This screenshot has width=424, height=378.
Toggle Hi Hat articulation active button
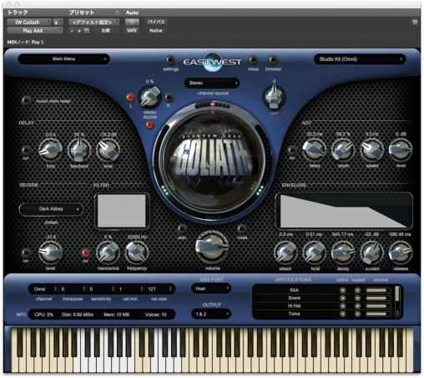[x=343, y=306]
